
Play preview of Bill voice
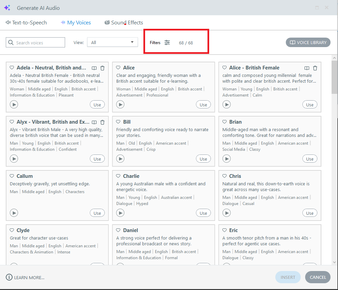[x=120, y=159]
